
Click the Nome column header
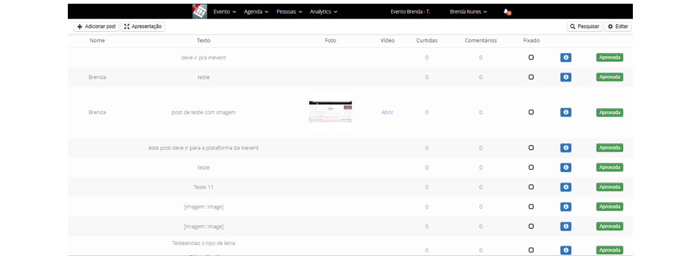pyautogui.click(x=97, y=40)
